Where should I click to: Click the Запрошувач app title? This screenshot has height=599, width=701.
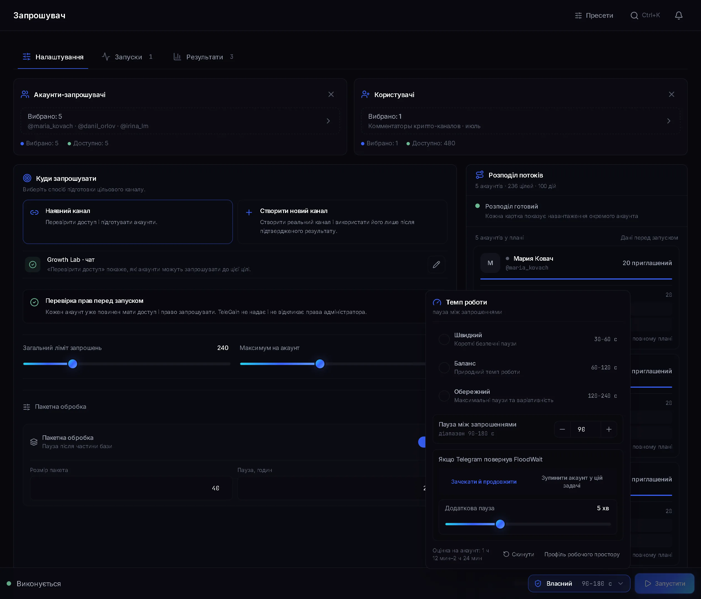point(39,16)
